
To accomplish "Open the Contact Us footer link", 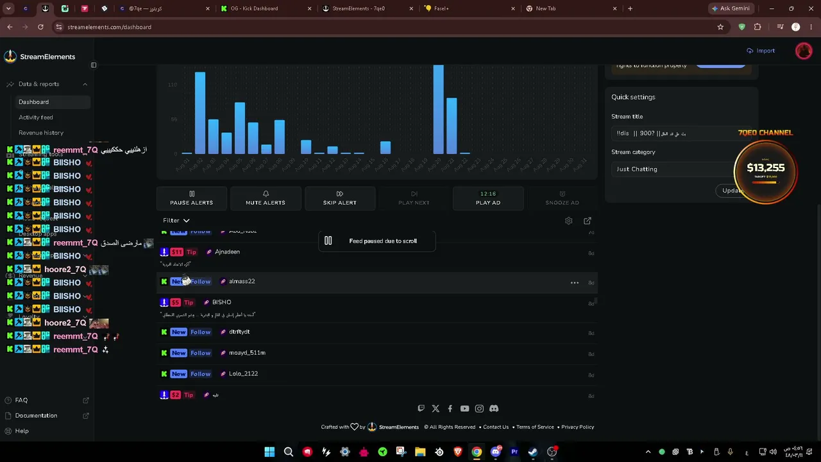I will (x=496, y=427).
